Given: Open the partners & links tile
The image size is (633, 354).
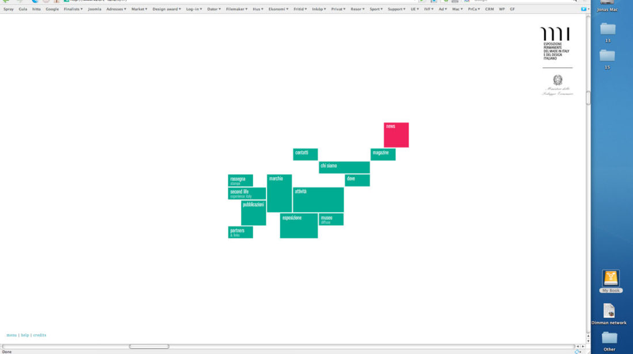Looking at the screenshot, I should pos(240,232).
